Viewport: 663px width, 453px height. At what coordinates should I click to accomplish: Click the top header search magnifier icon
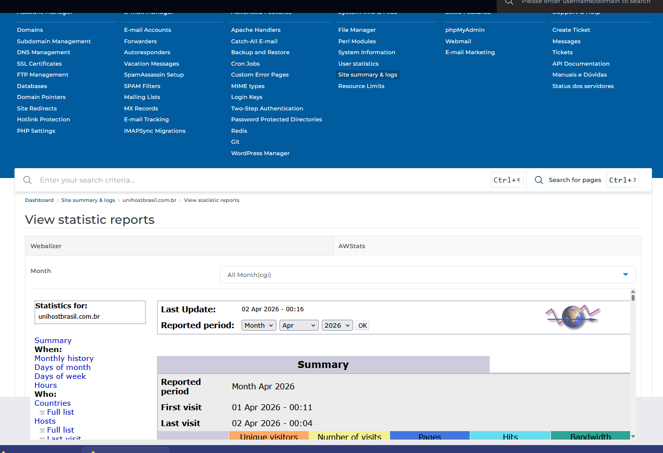(x=509, y=2)
